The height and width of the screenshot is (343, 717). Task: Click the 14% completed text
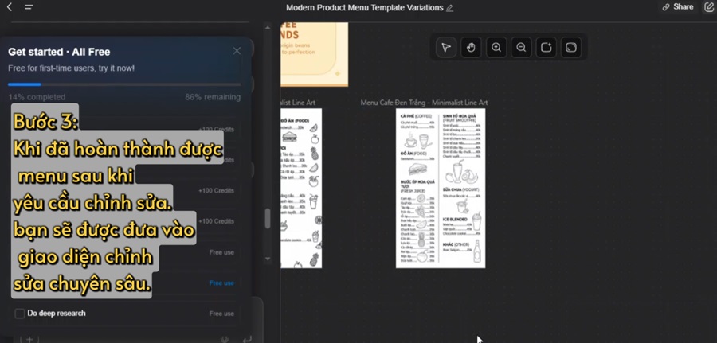pyautogui.click(x=37, y=97)
